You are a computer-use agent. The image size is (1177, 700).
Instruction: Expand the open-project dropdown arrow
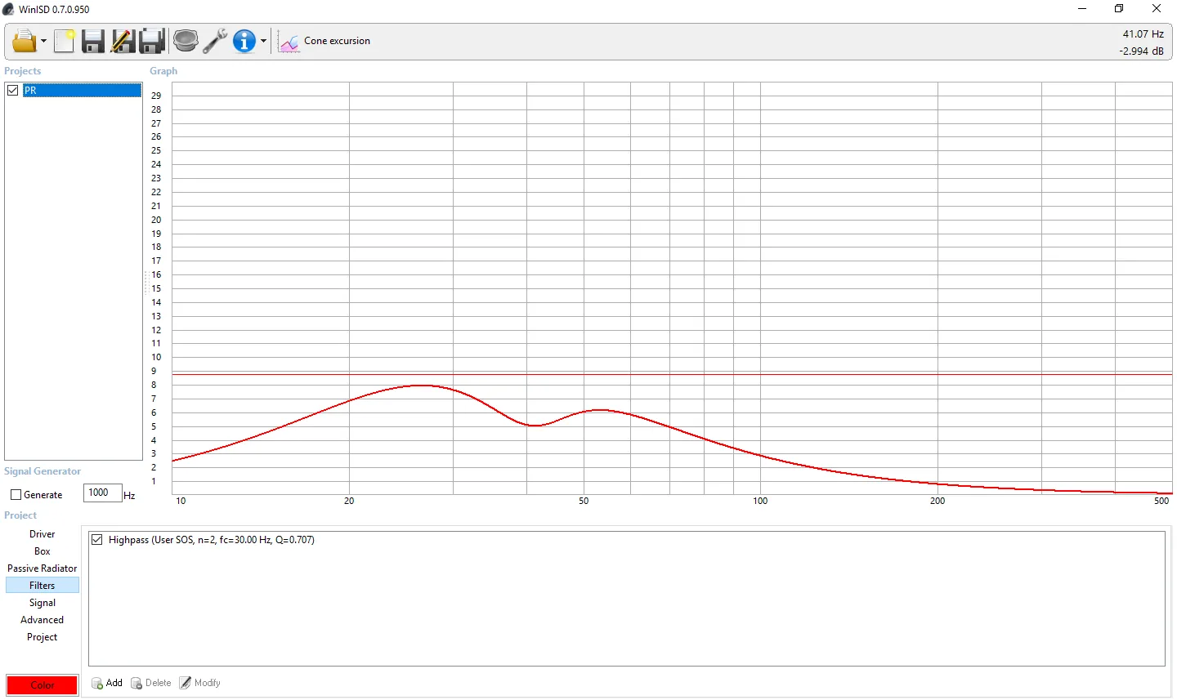click(43, 42)
